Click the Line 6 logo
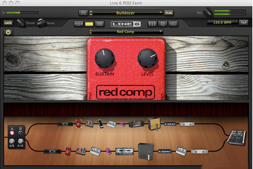 [126, 24]
